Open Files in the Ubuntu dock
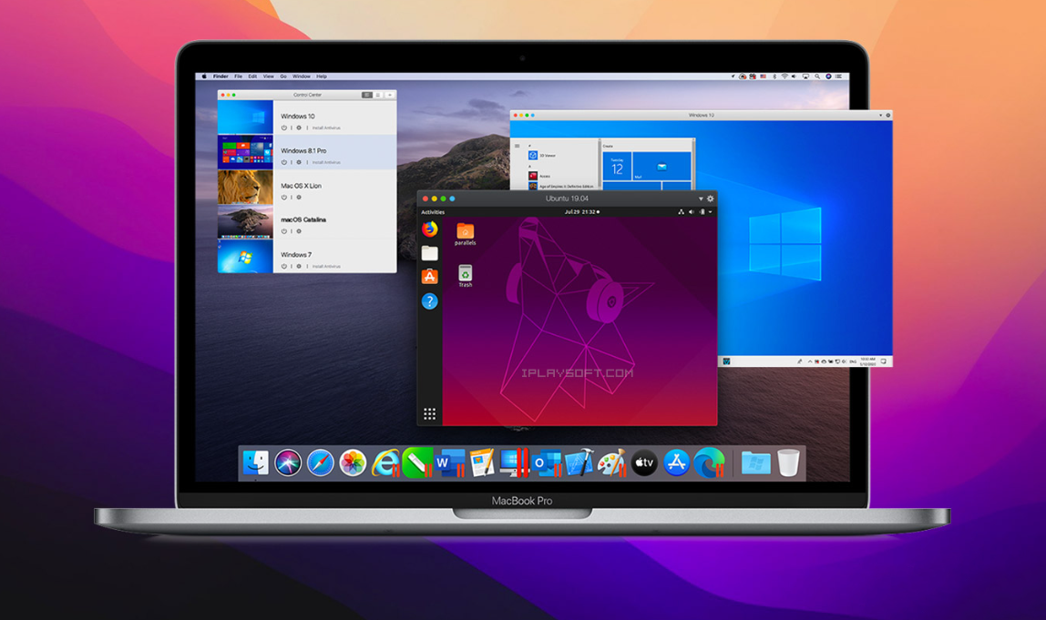Screen dimensions: 1046x620 point(430,253)
